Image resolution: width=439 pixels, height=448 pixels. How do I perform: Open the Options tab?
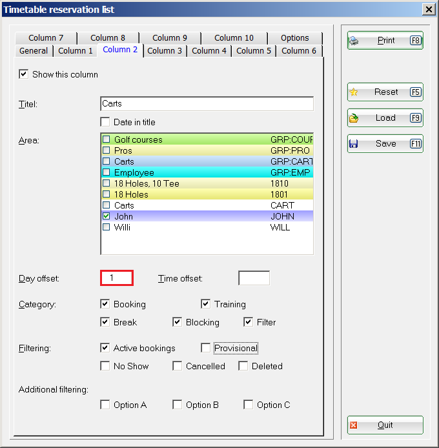pyautogui.click(x=294, y=38)
